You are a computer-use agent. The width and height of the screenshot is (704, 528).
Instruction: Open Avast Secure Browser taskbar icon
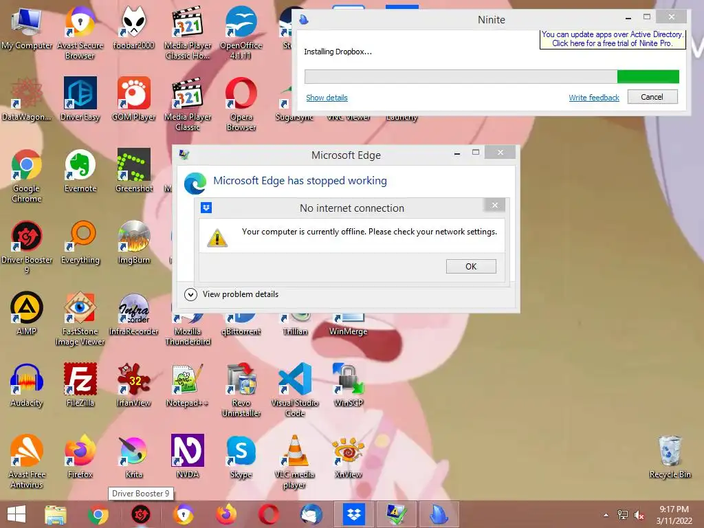[183, 514]
